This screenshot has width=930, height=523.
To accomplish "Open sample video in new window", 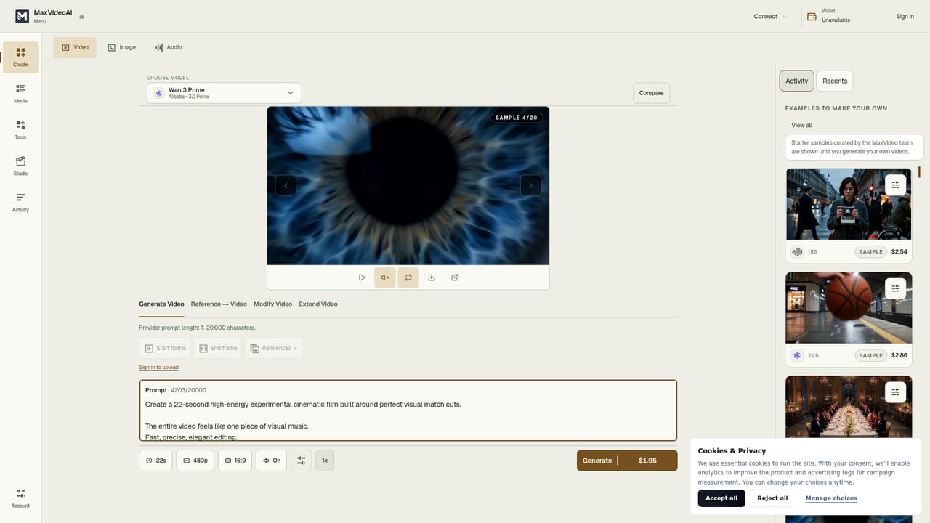I will pos(455,277).
